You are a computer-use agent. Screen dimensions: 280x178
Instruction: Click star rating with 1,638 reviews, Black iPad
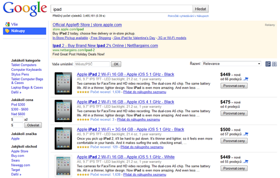pos(83,92)
